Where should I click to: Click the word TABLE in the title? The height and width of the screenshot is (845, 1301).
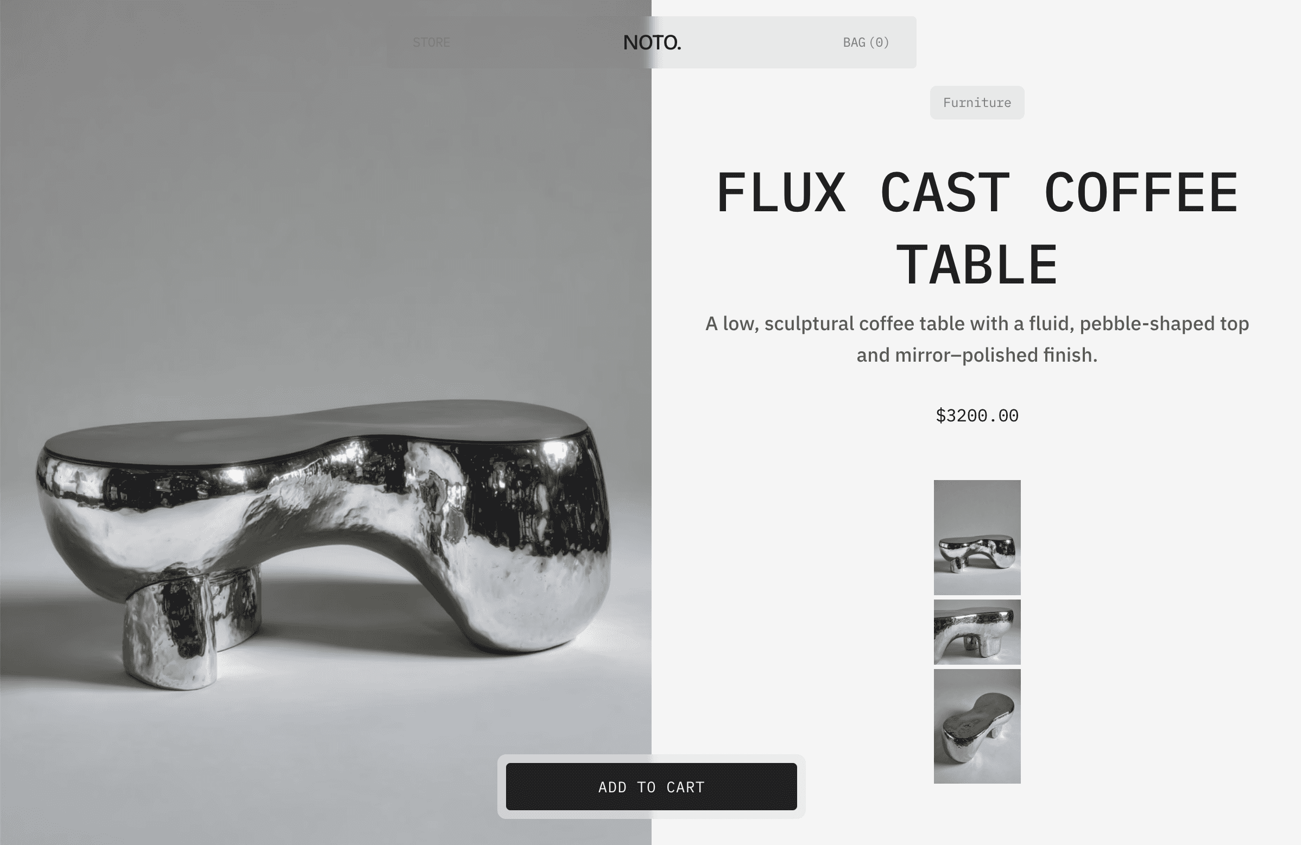pos(977,265)
